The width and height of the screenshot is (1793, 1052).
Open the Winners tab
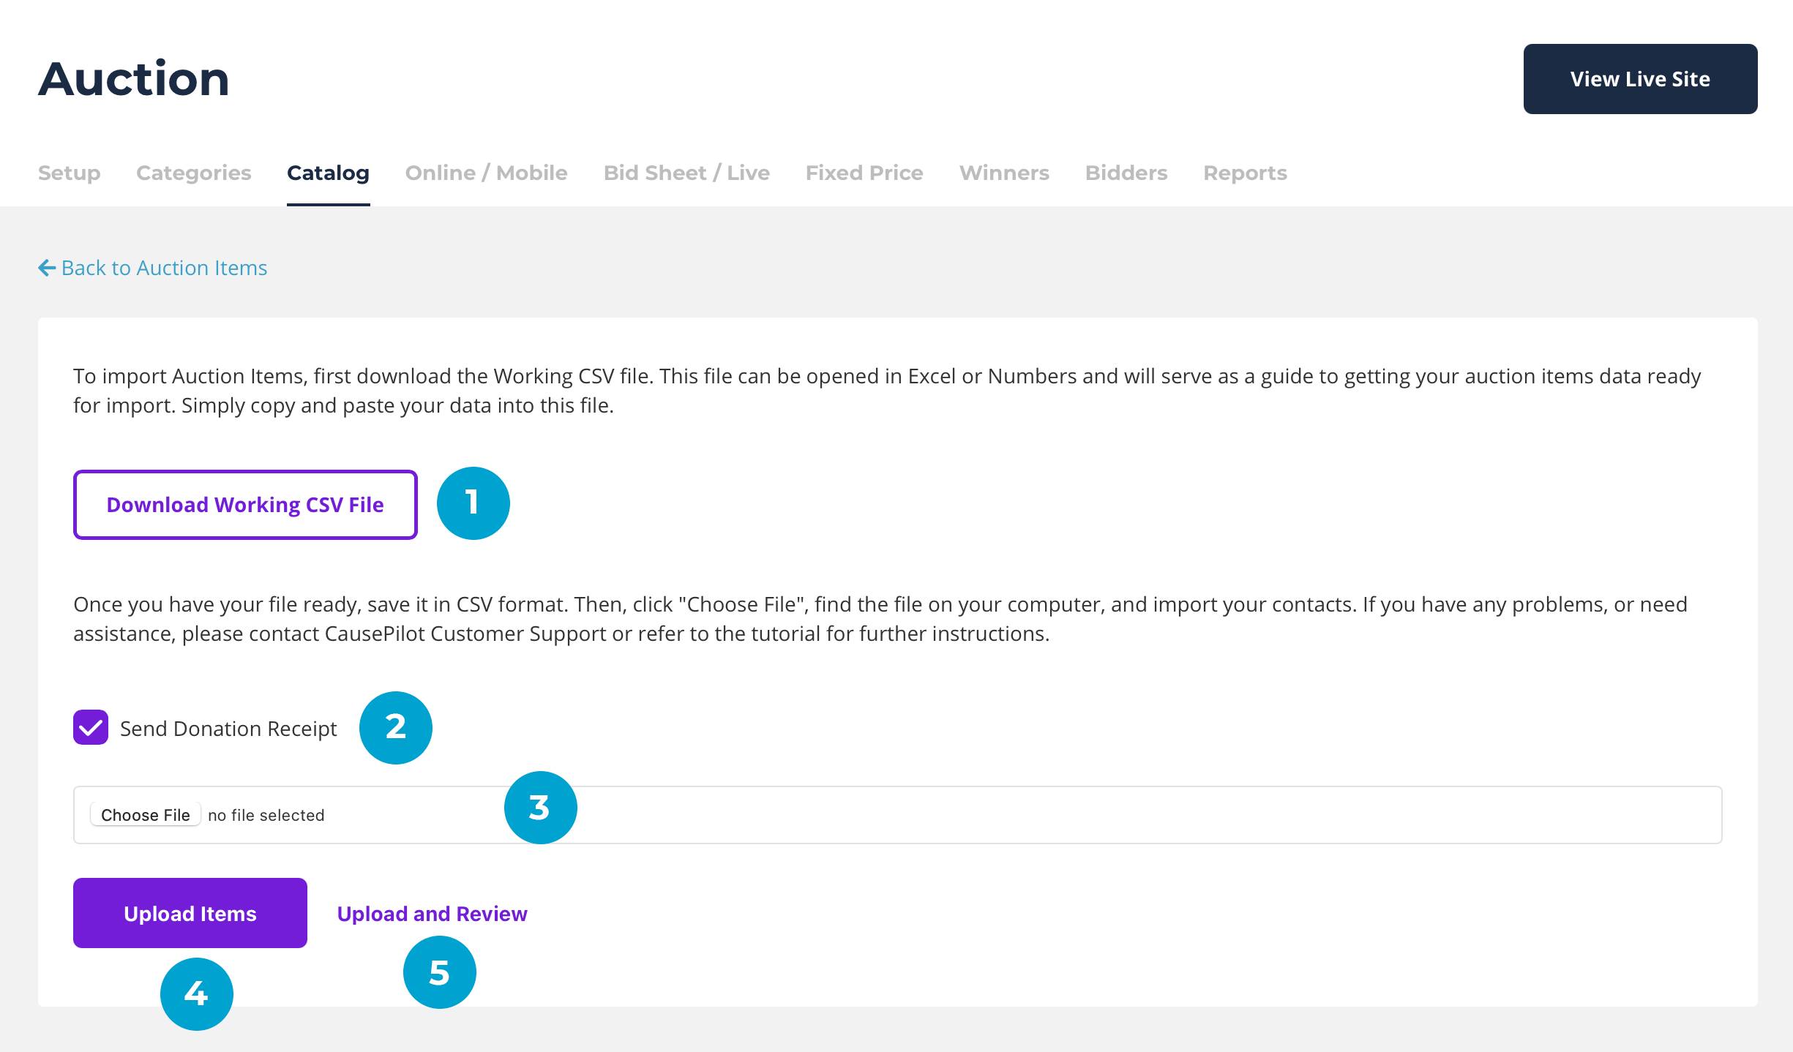click(x=1003, y=173)
